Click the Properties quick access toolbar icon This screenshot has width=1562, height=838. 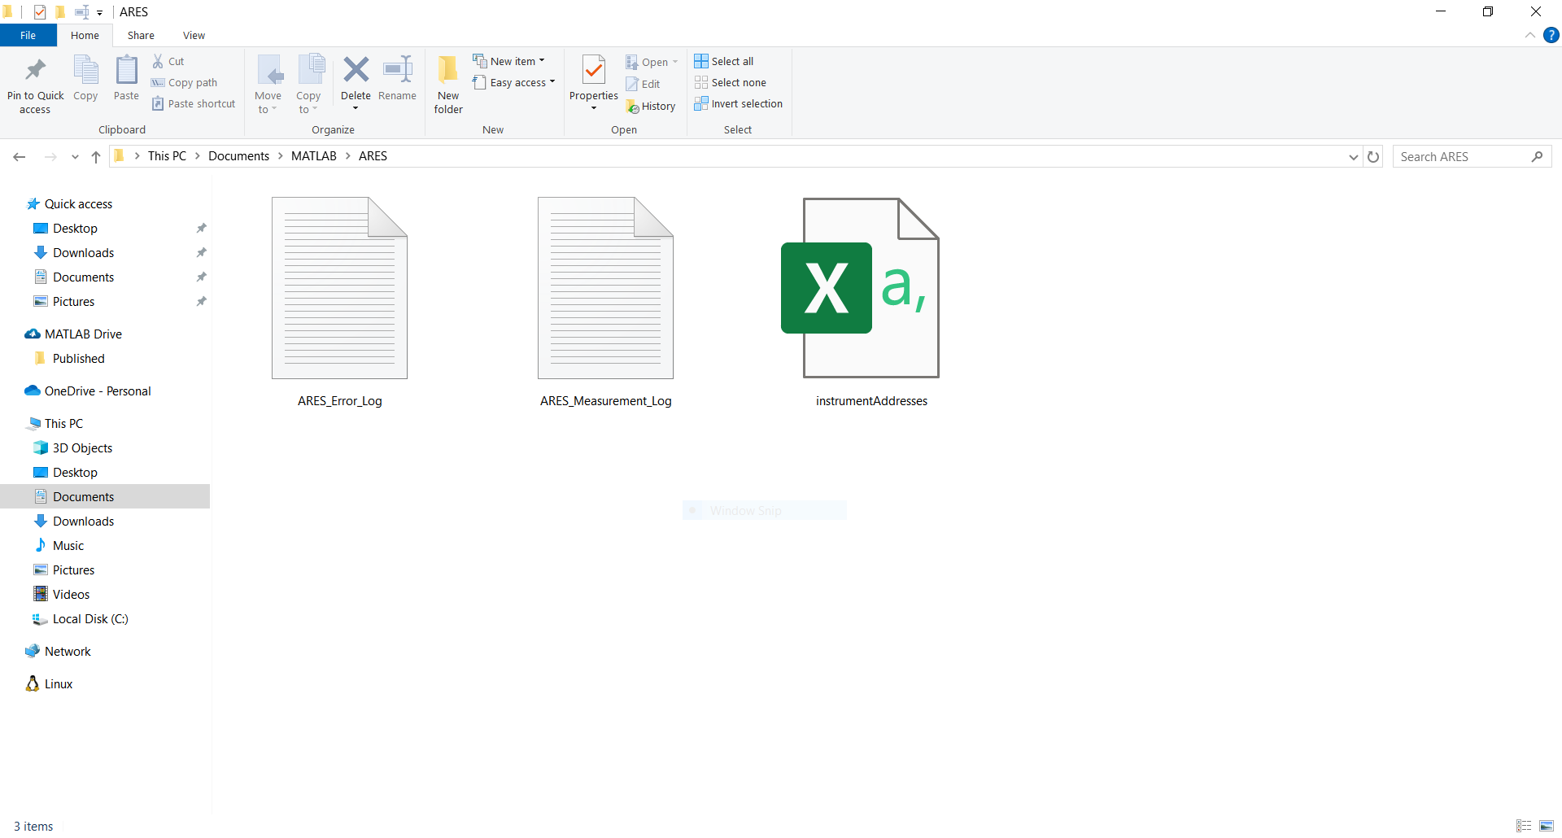(x=39, y=11)
